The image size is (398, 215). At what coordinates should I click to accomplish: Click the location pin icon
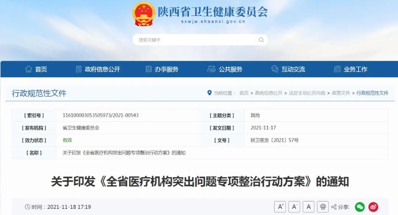coord(209,93)
